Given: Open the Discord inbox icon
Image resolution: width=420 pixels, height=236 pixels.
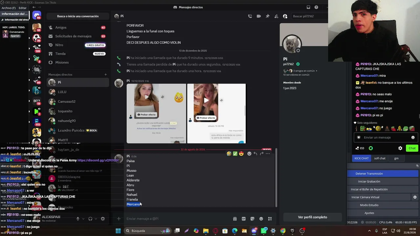Looking at the screenshot, I should click(x=308, y=7).
